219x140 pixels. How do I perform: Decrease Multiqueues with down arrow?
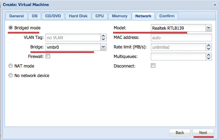coord(209,58)
